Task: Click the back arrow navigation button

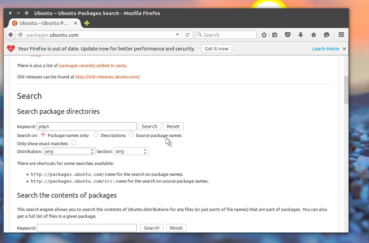Action: click(11, 35)
